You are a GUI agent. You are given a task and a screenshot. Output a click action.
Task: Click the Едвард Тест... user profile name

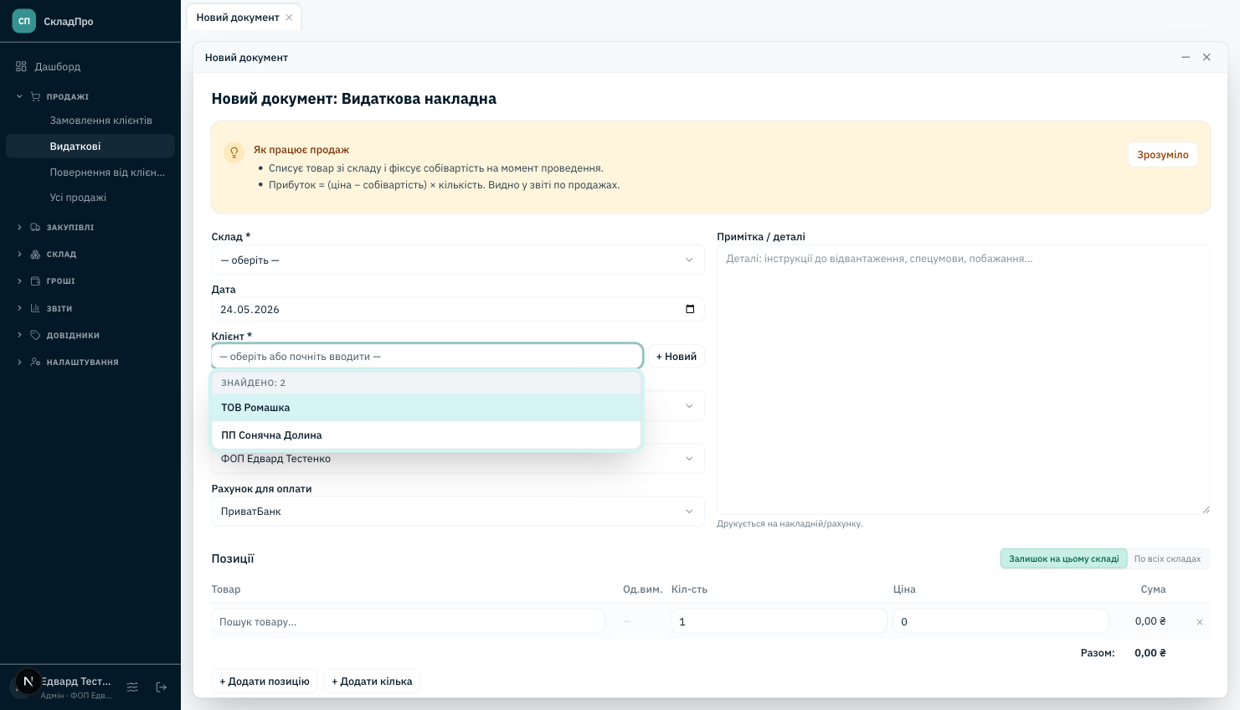coord(76,682)
